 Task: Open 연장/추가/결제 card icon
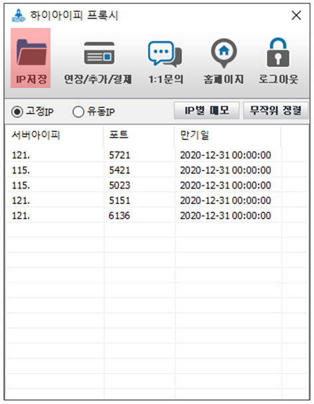pyautogui.click(x=99, y=53)
